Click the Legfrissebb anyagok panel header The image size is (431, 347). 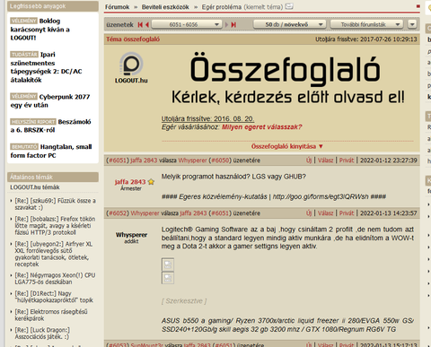(53, 6)
